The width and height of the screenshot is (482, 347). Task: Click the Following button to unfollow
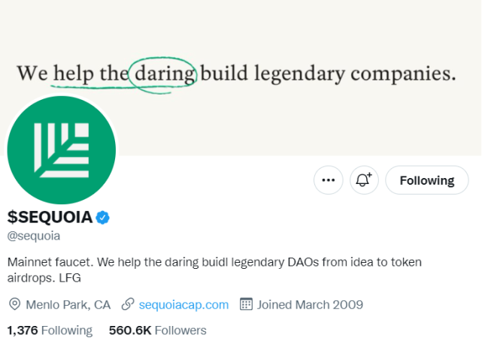tap(426, 180)
